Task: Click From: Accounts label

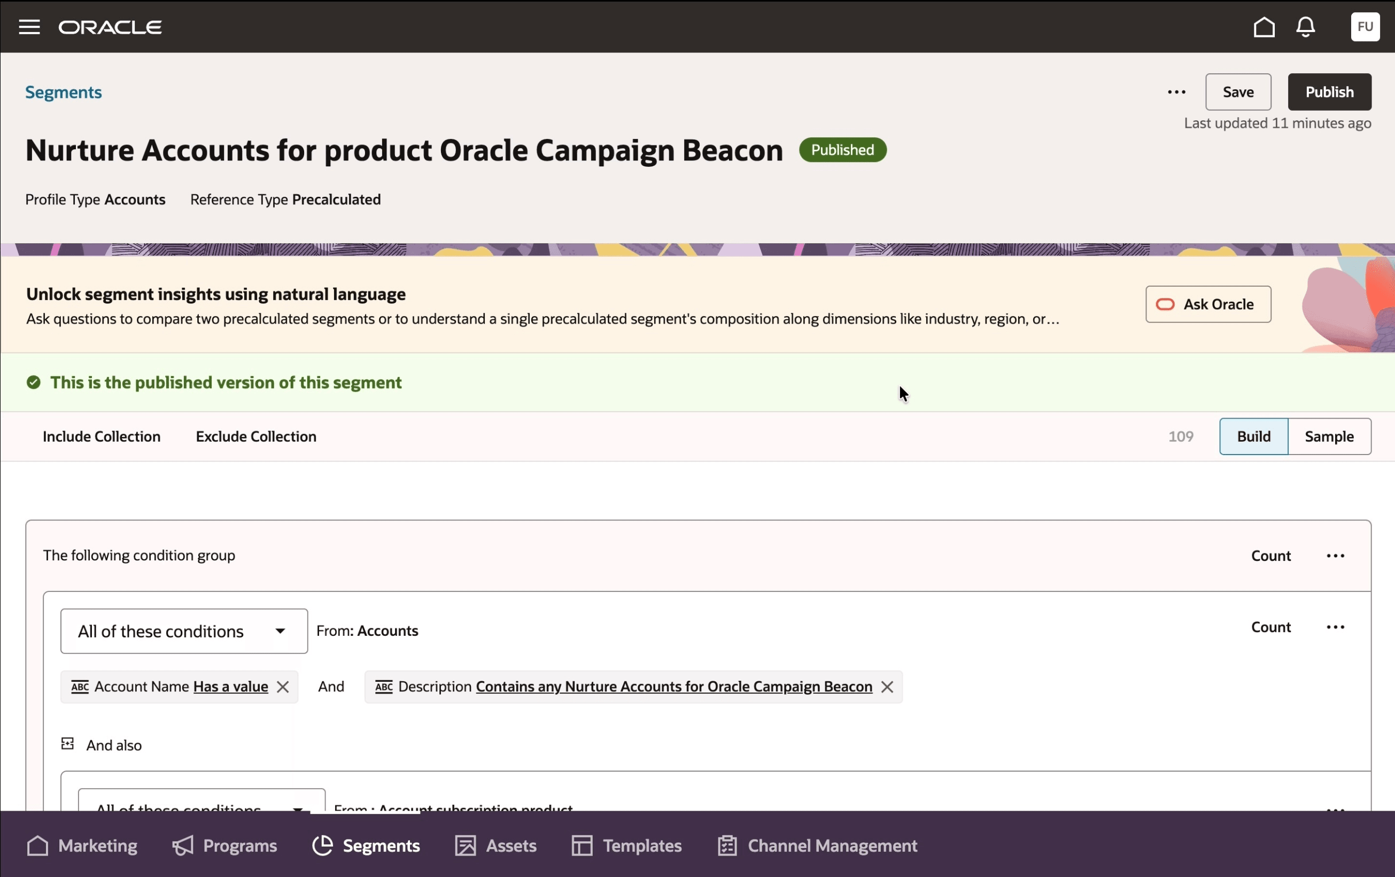Action: (367, 630)
